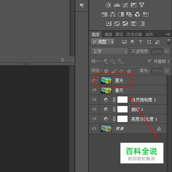
Task: Lock transparent pixels
Action: [x=106, y=71]
